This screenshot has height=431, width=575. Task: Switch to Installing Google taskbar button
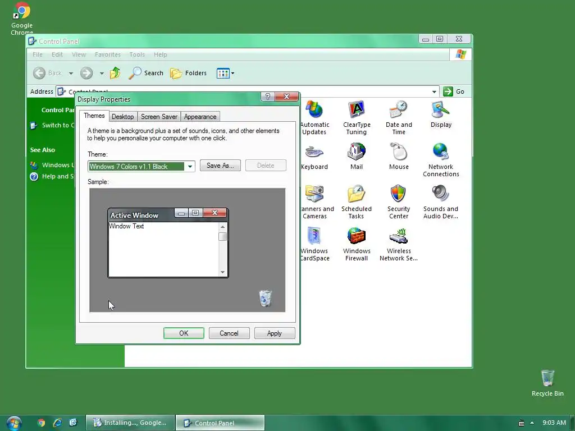point(130,423)
